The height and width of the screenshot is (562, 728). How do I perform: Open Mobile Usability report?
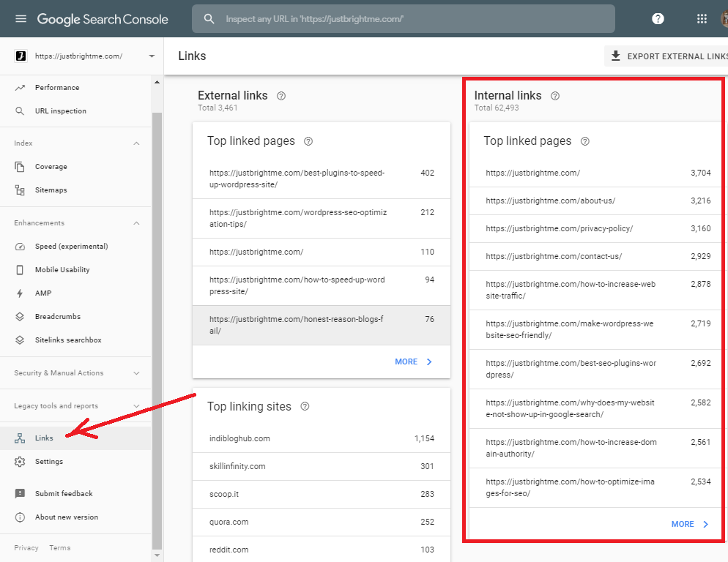coord(75,269)
